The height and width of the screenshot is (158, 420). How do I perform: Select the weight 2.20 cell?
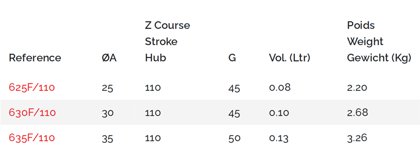pos(357,87)
